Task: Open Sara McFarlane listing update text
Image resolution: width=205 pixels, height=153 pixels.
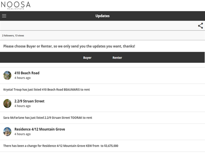Action: click(x=48, y=118)
